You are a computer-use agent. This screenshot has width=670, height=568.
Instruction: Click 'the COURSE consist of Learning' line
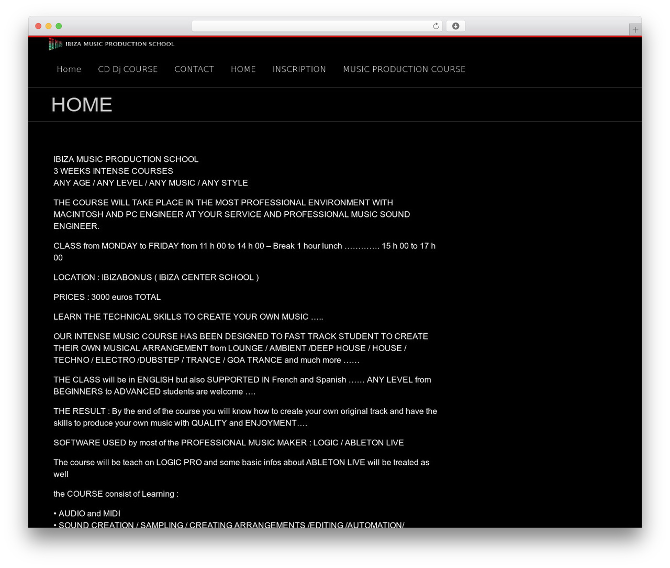pos(116,494)
